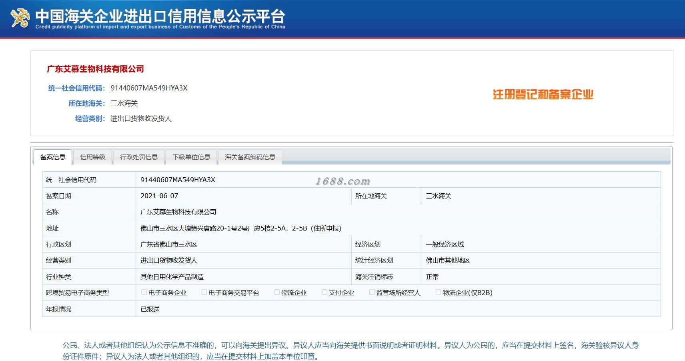Switch to the 信用等级 tab
This screenshot has width=685, height=361.
[92, 157]
